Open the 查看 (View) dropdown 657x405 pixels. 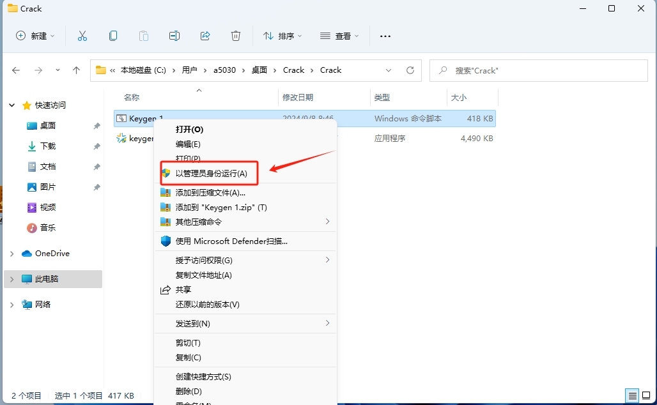(339, 36)
